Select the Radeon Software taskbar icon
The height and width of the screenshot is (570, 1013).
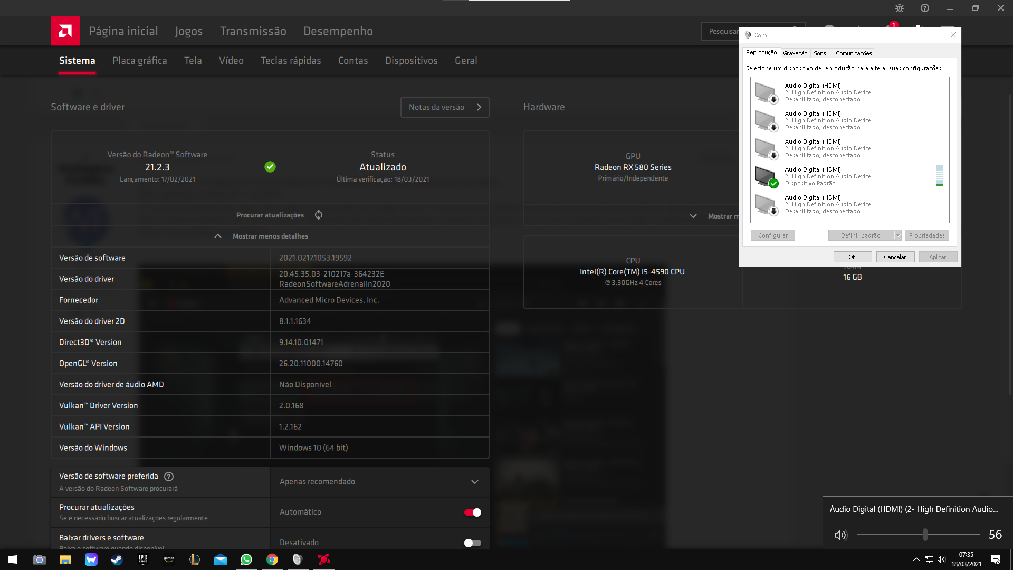click(x=324, y=559)
